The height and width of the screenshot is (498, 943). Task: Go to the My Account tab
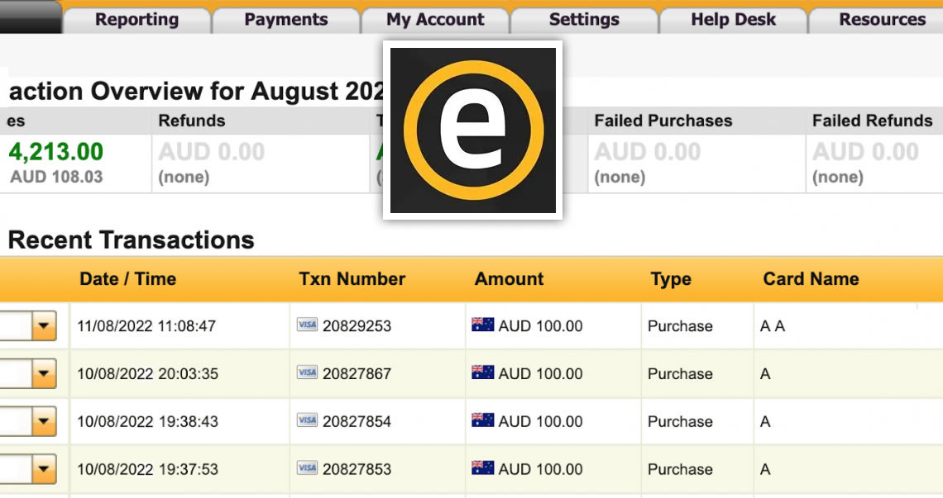click(435, 20)
